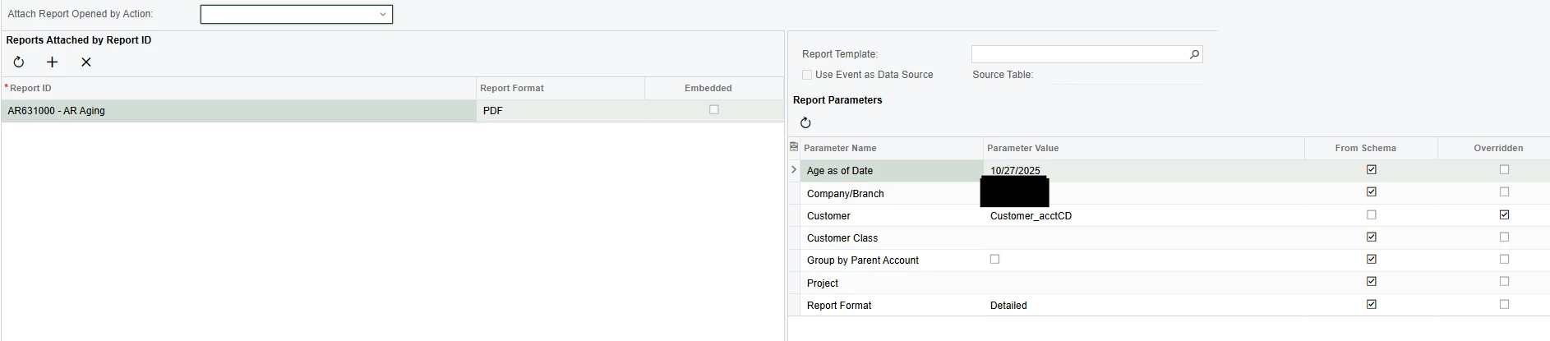Enable Use Event as Data Source
1550x341 pixels.
tap(807, 75)
